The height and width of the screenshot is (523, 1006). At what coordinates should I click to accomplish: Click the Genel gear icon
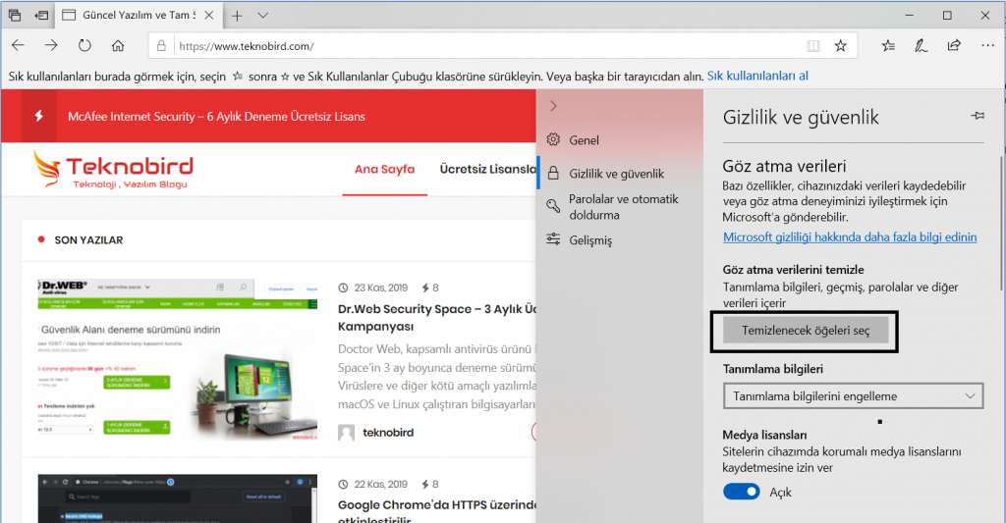553,139
